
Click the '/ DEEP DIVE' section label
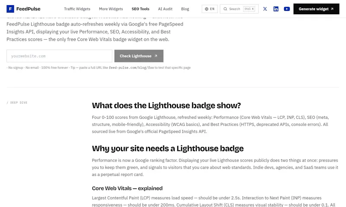17,102
